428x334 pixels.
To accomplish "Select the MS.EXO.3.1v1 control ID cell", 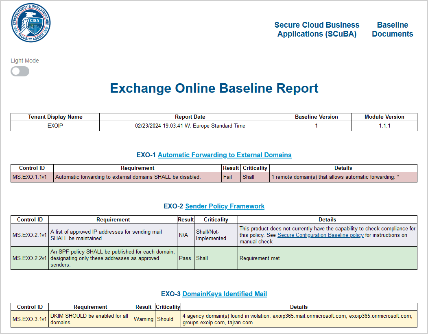I will 30,319.
